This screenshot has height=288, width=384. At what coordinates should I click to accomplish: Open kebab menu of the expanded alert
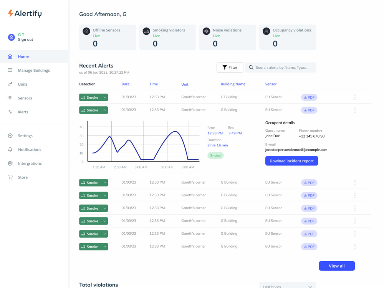(x=354, y=110)
